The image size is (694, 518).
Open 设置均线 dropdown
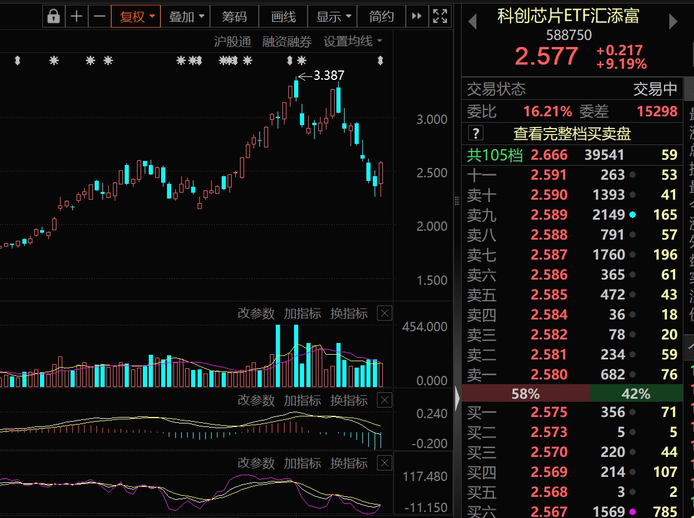(x=353, y=42)
